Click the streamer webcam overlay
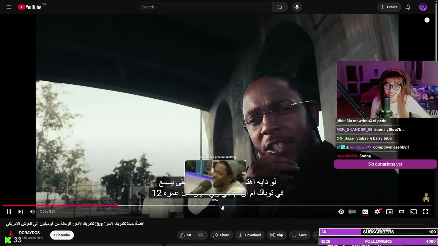 tap(387, 89)
